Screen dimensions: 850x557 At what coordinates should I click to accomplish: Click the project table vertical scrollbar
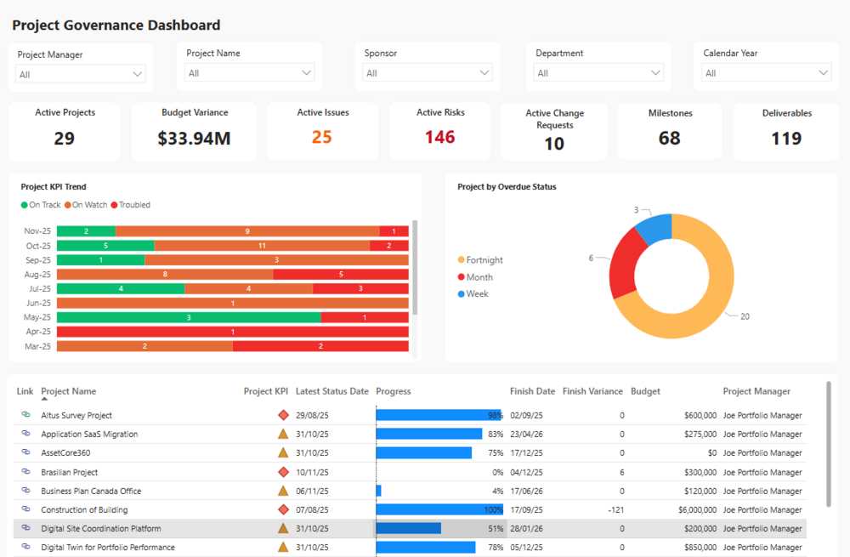click(x=829, y=442)
